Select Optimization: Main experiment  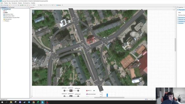[x=10, y=16]
